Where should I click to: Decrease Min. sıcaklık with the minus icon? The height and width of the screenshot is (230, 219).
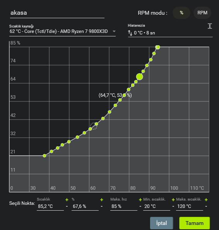click(173, 206)
